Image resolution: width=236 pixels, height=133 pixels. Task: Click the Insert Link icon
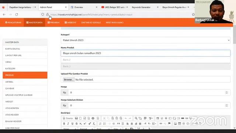coord(161,124)
